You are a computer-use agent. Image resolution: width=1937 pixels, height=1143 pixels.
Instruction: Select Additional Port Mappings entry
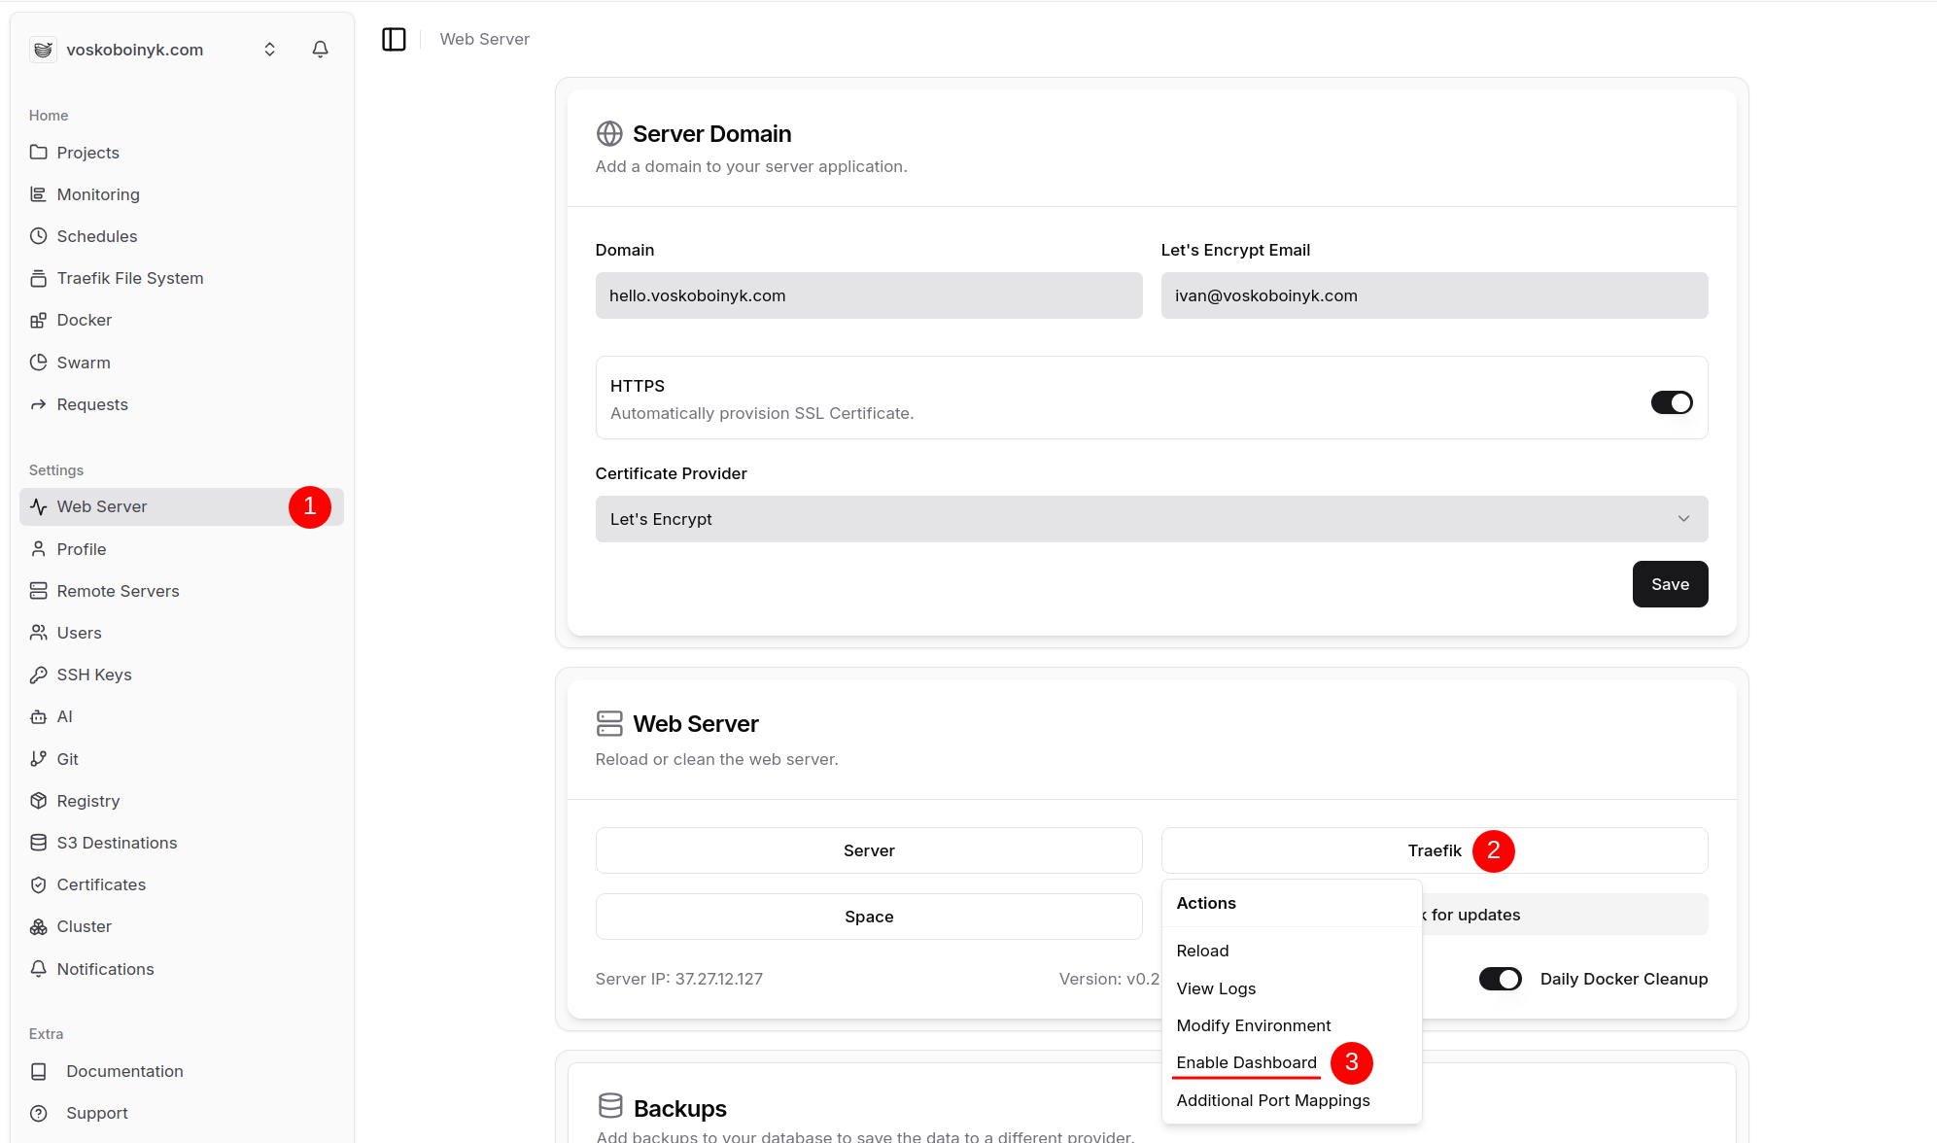[x=1292, y=1100]
